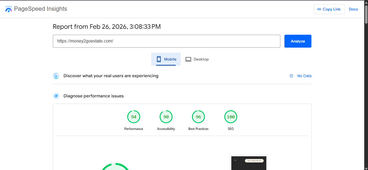Click the Accessibility label under the gauge
Image resolution: width=368 pixels, height=170 pixels.
click(x=166, y=129)
